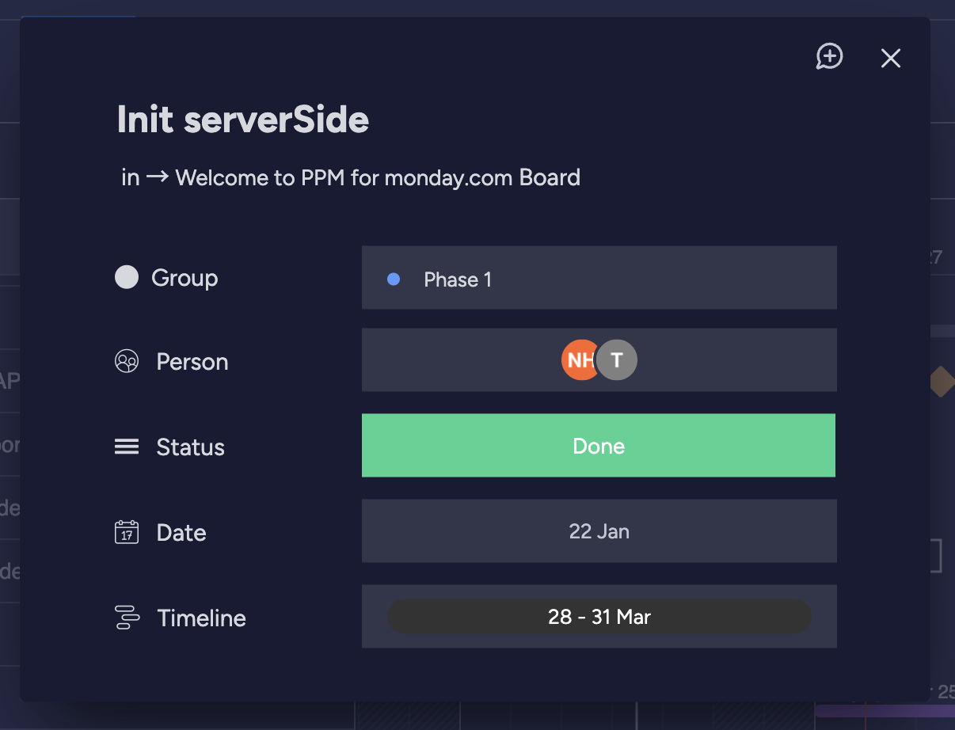
Task: Open the green Done status picker
Action: [599, 446]
